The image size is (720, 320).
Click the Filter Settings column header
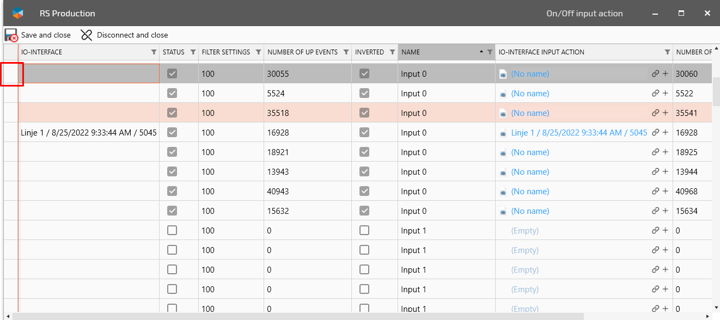click(x=225, y=52)
